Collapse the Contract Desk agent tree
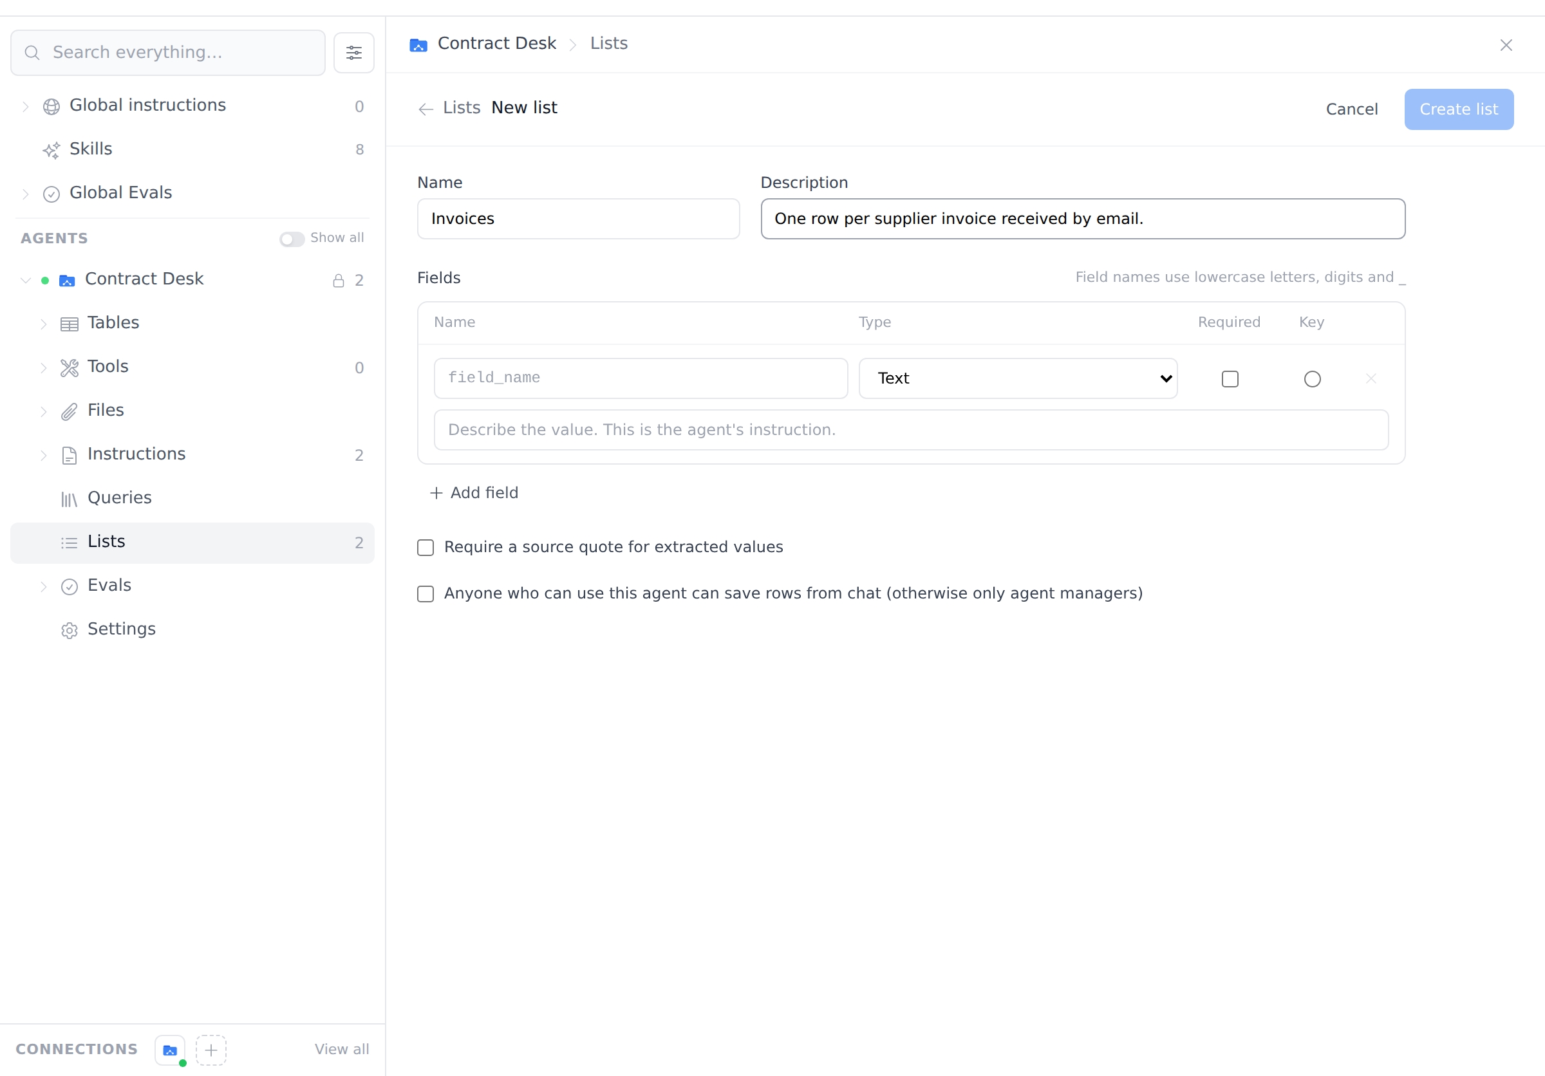Image resolution: width=1545 pixels, height=1076 pixels. pyautogui.click(x=26, y=281)
